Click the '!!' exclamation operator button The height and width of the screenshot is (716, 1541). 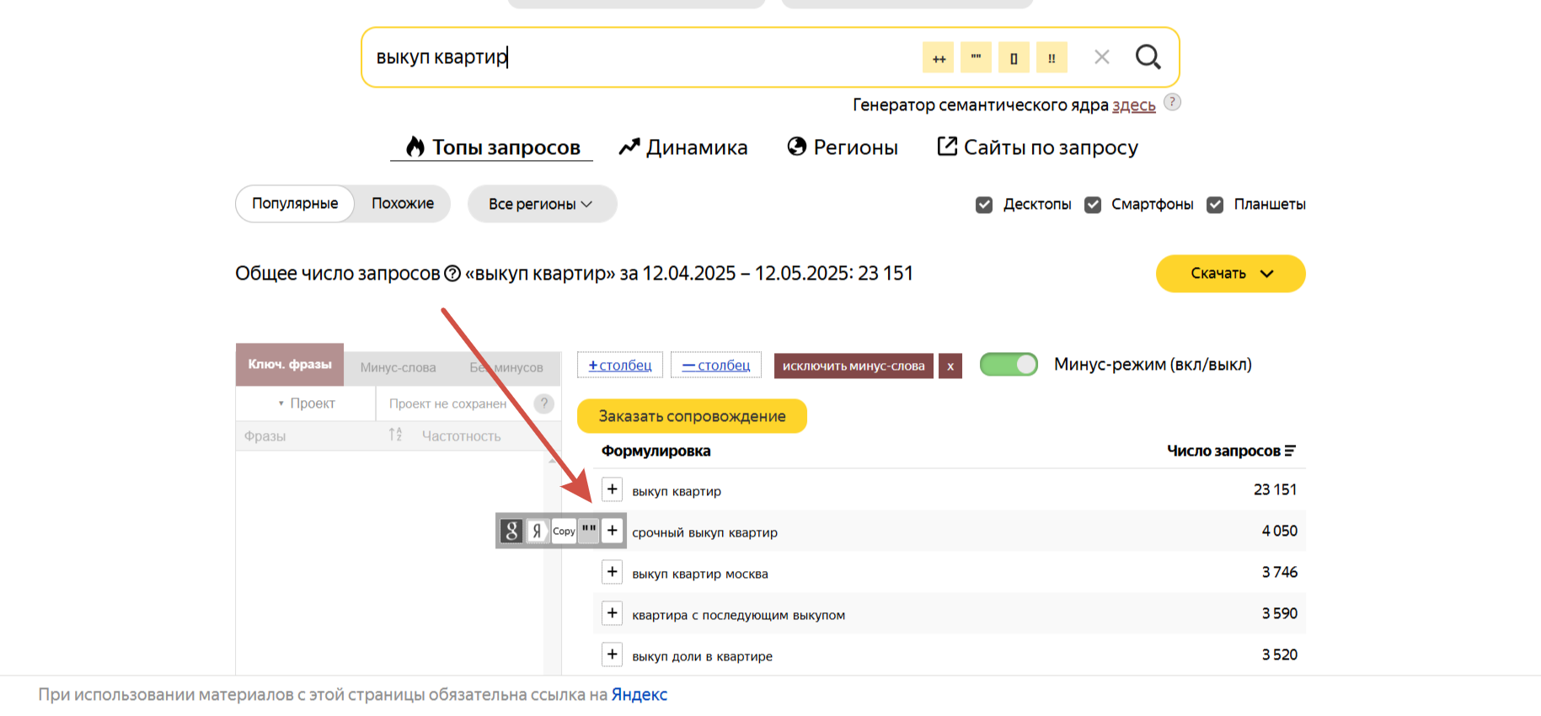(x=1051, y=58)
